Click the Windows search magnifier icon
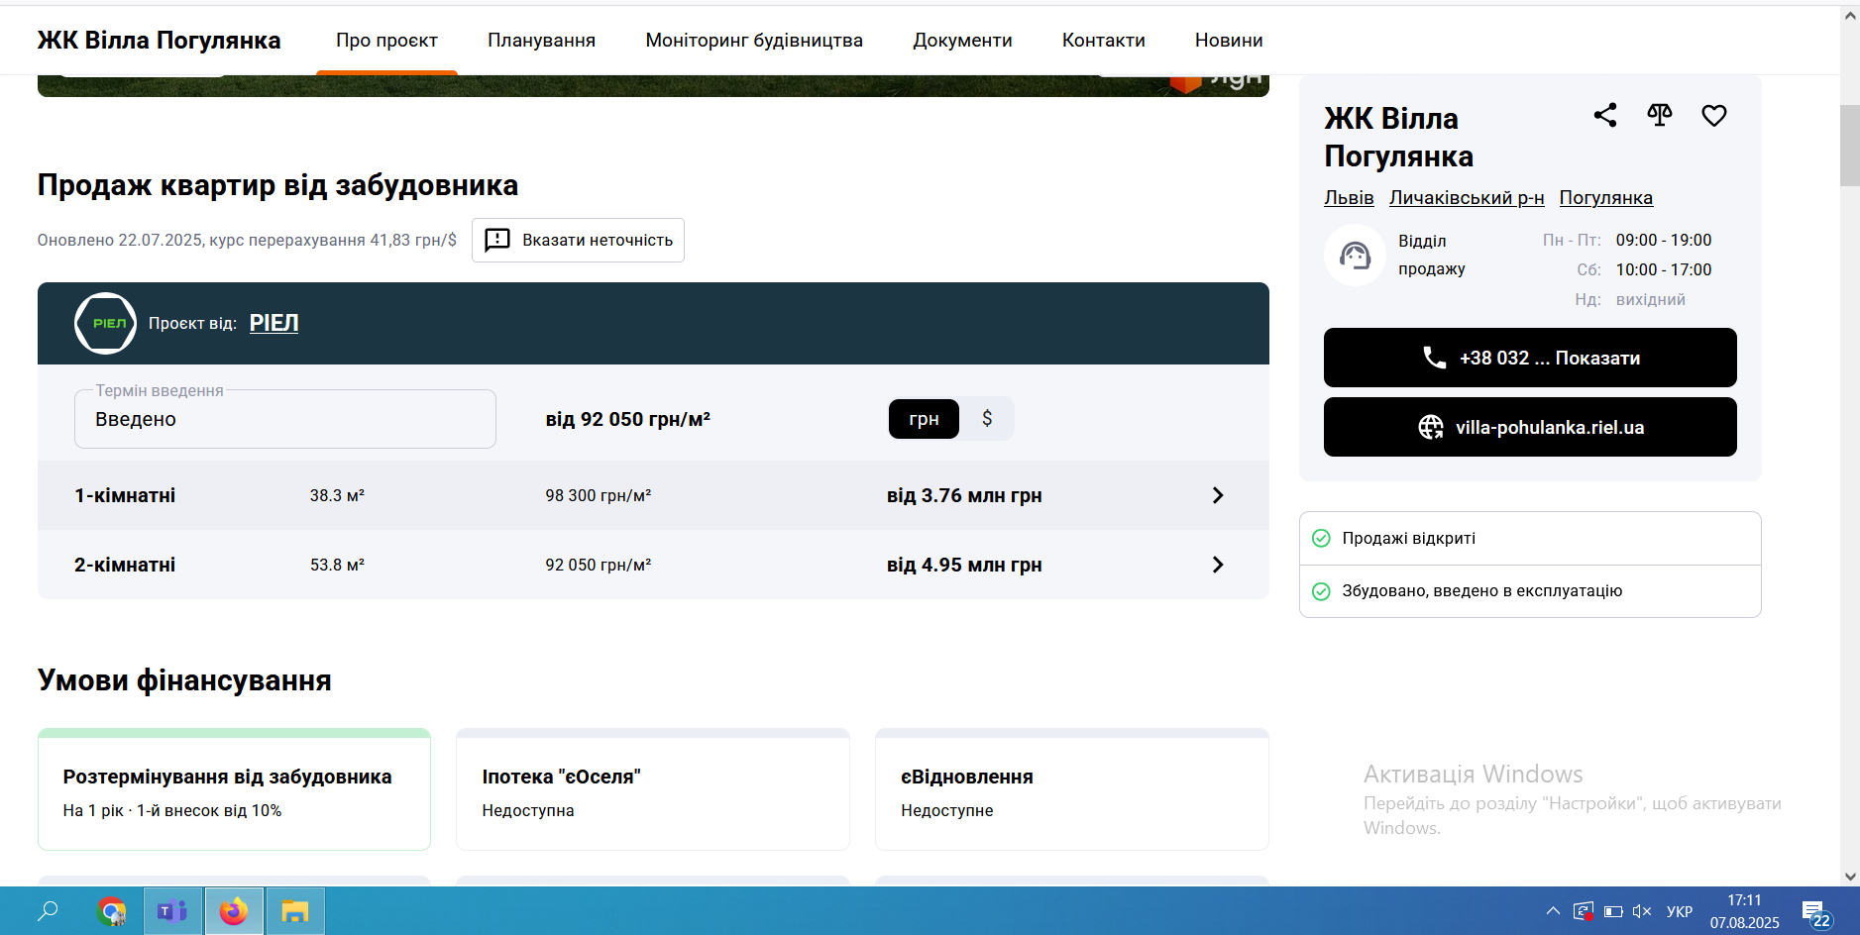The height and width of the screenshot is (935, 1860). [48, 911]
